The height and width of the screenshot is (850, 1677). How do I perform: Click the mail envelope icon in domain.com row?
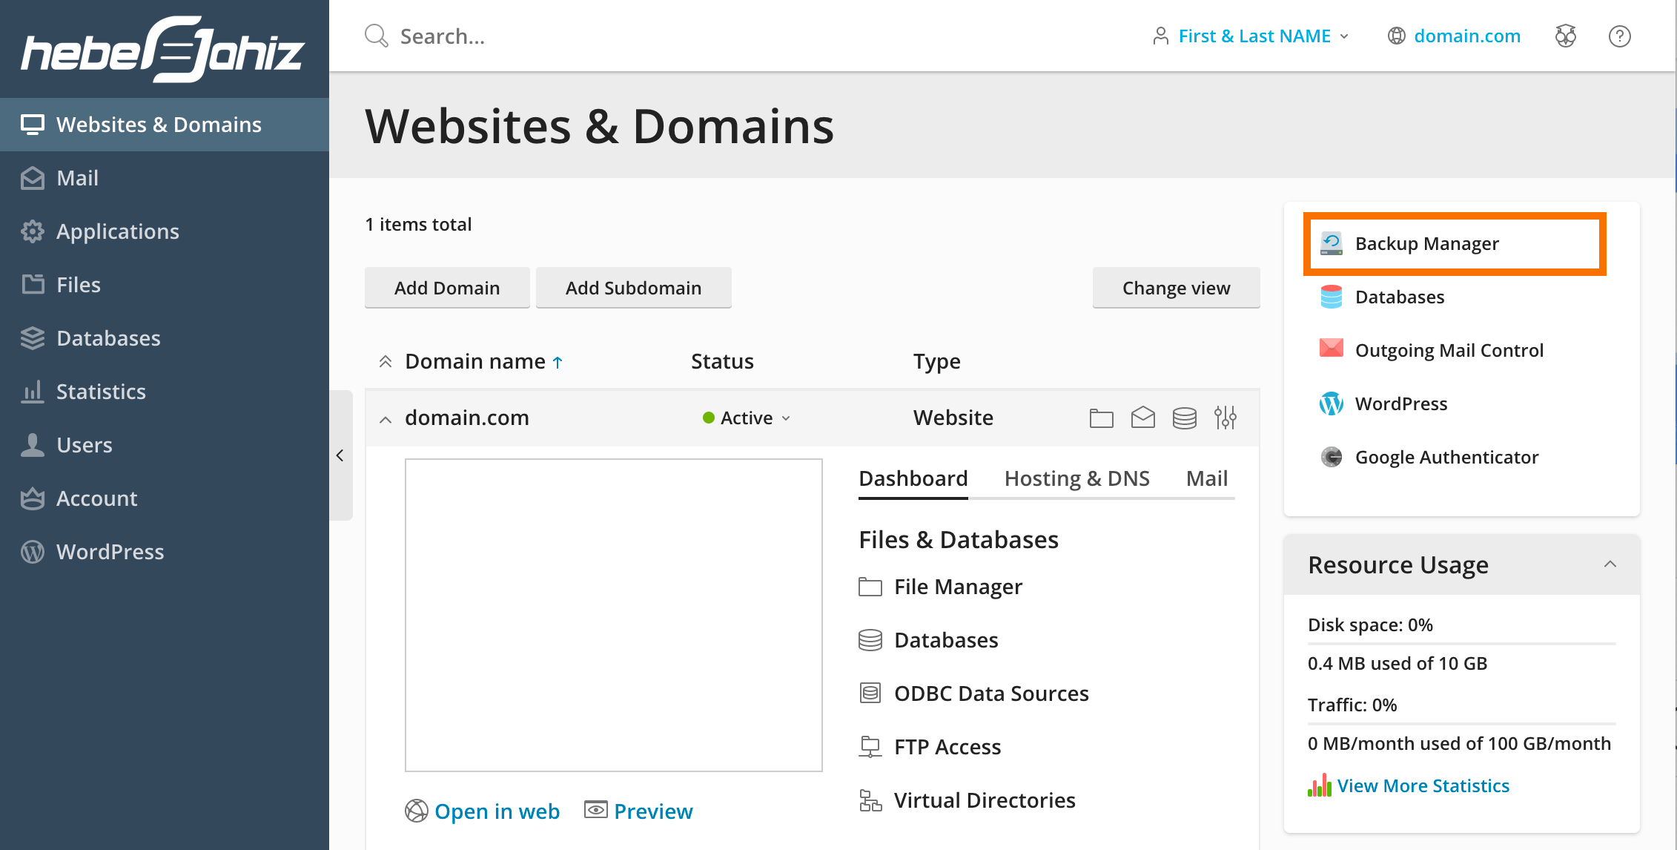(1143, 418)
